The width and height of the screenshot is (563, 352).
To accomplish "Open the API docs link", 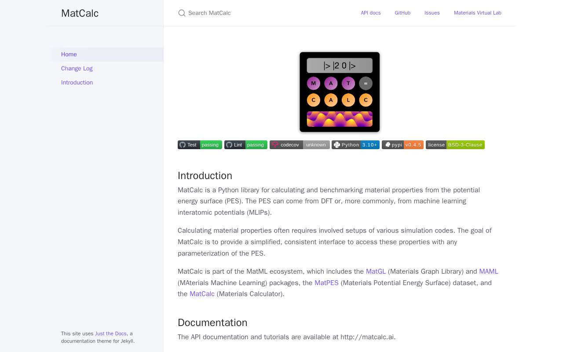I will tap(371, 13).
